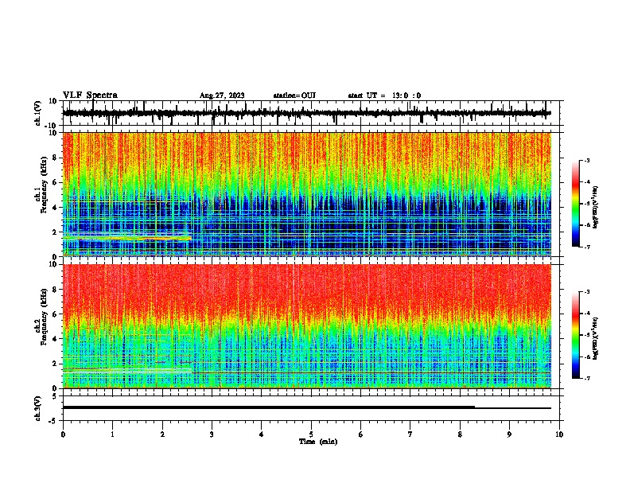Click the ch.2 color bar "log(PSD)" label

pyautogui.click(x=596, y=338)
